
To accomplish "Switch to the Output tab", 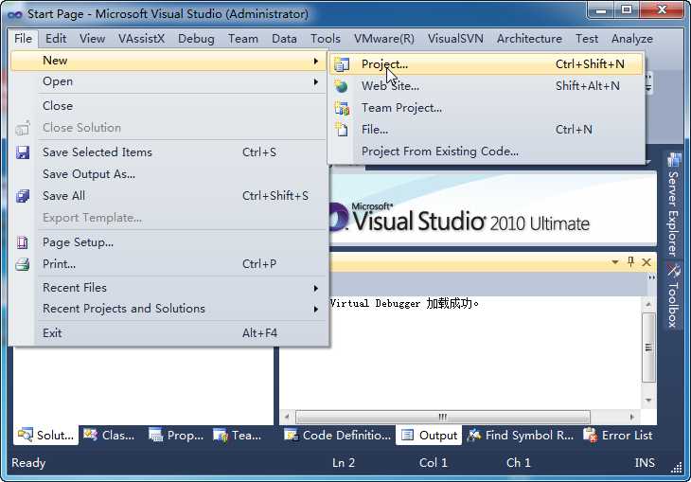I will tap(429, 436).
